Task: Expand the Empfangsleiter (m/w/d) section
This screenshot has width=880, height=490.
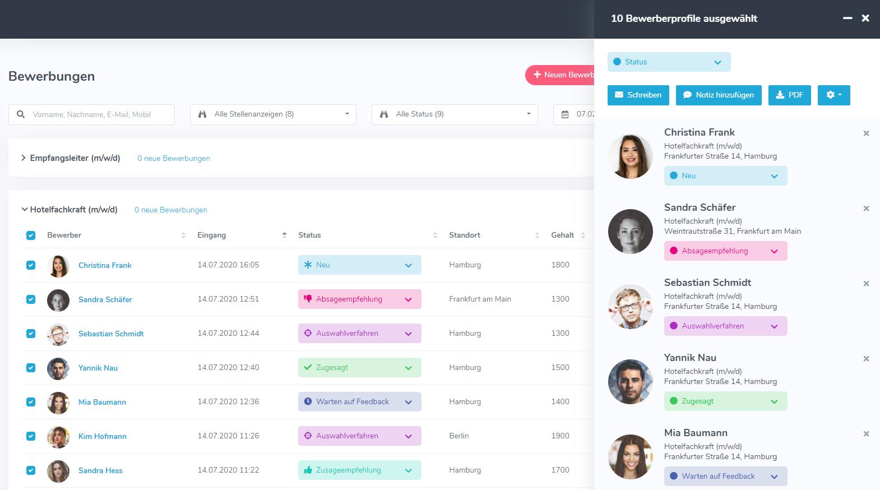Action: tap(24, 158)
